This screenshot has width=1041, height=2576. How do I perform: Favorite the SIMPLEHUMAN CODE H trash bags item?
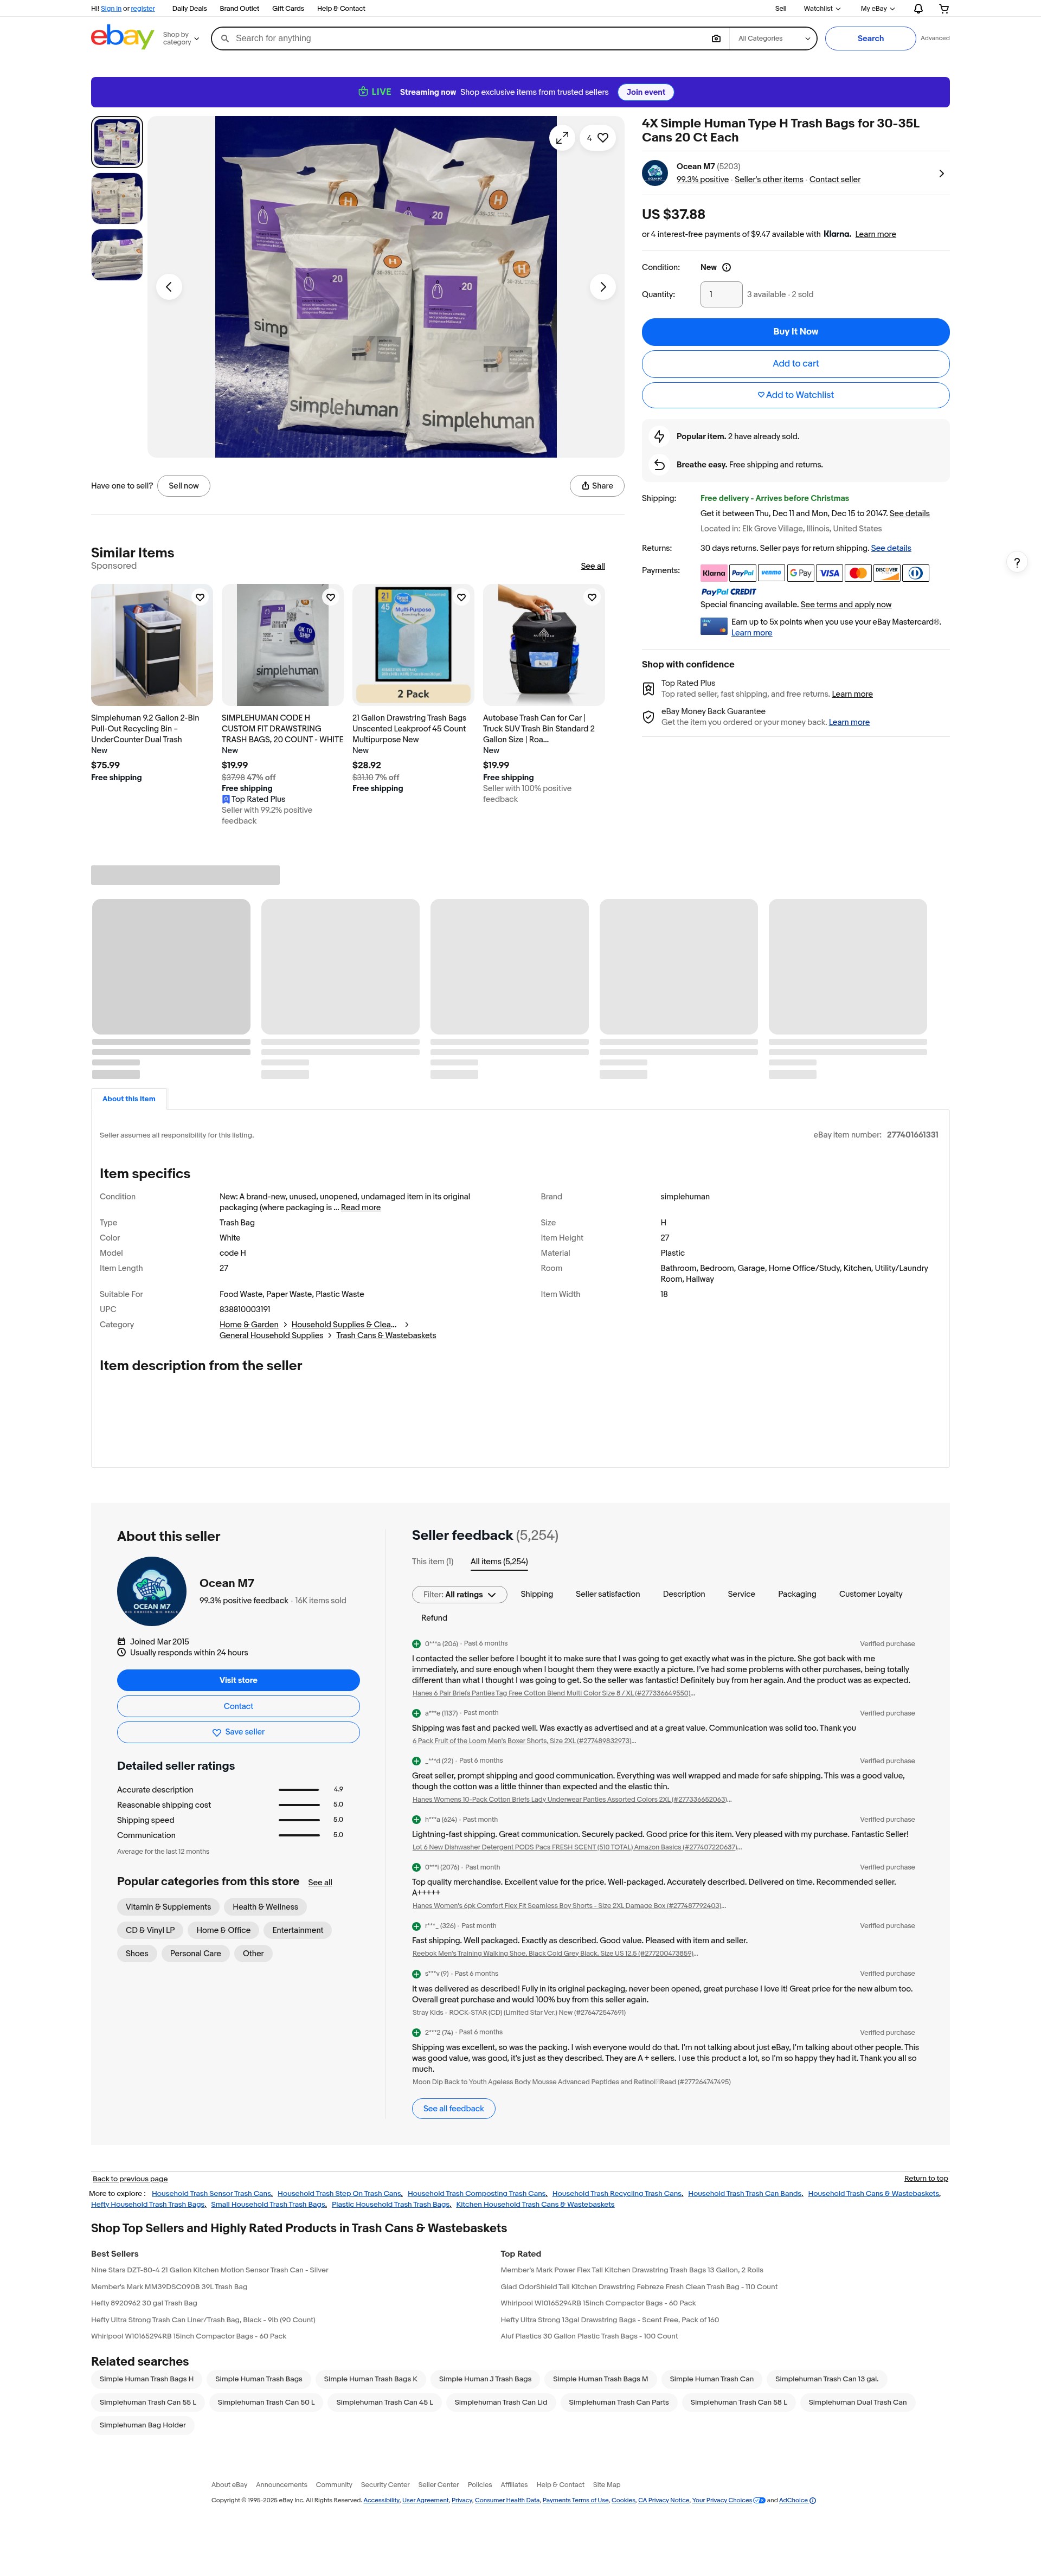(331, 598)
